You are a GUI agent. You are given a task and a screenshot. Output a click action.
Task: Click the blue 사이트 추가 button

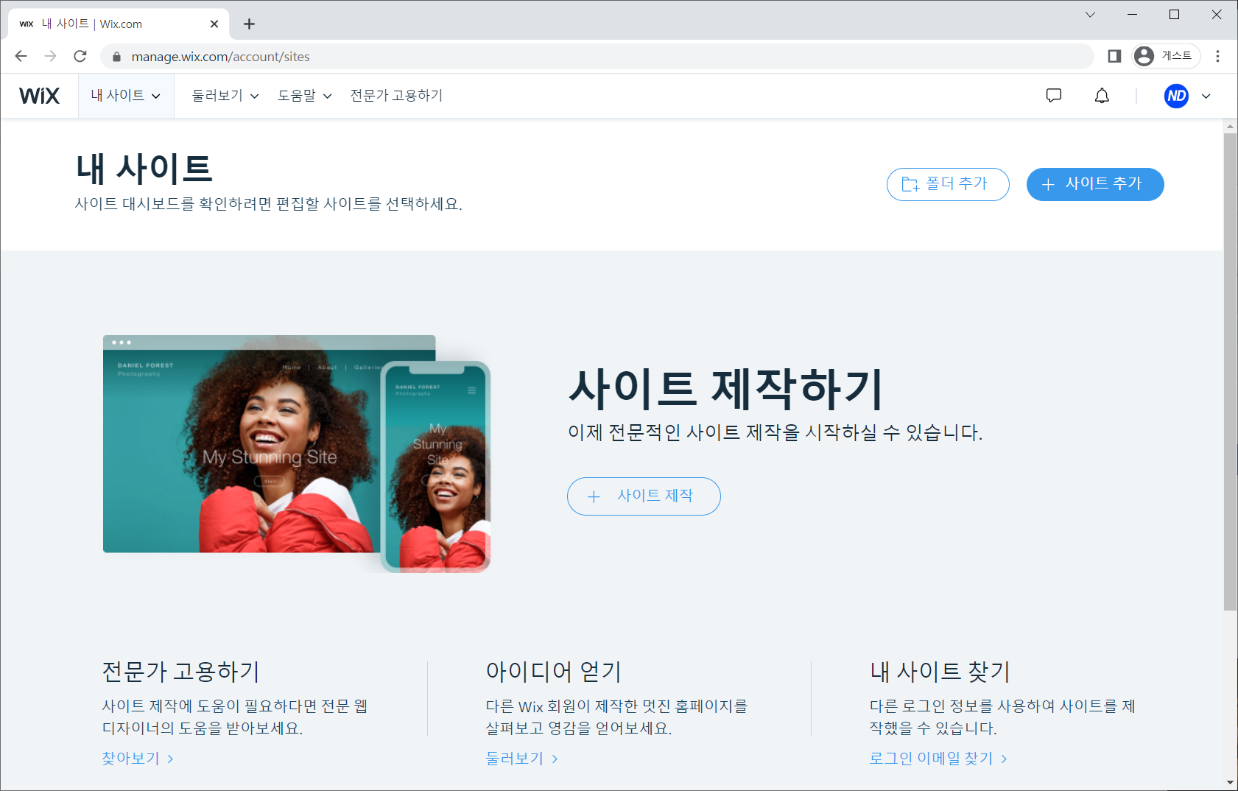[x=1095, y=184]
